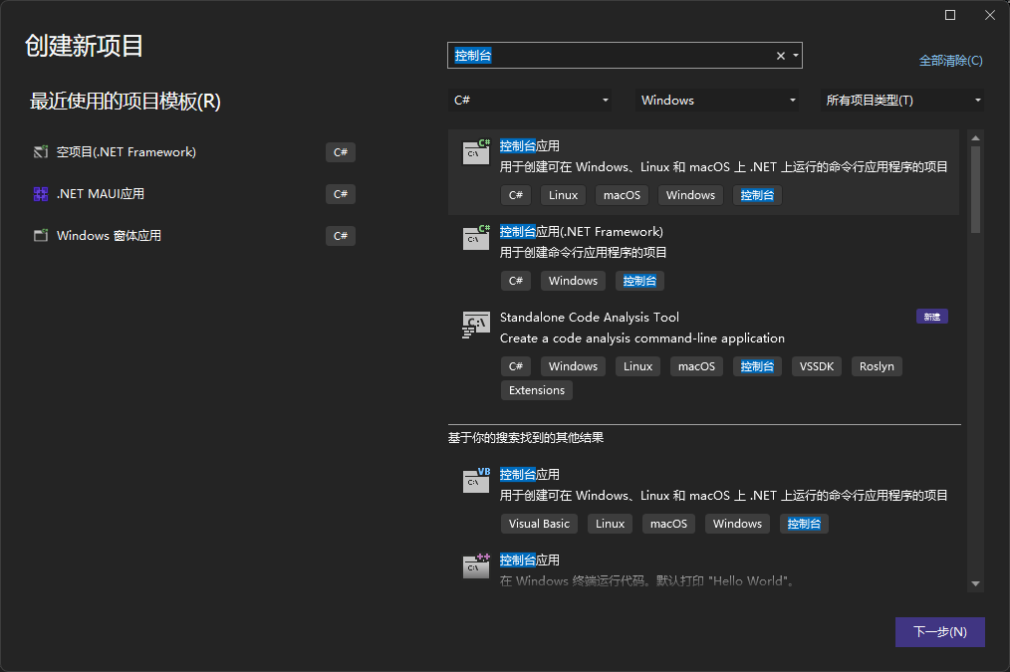Click the Standalone Code Analysis Tool icon

476,325
